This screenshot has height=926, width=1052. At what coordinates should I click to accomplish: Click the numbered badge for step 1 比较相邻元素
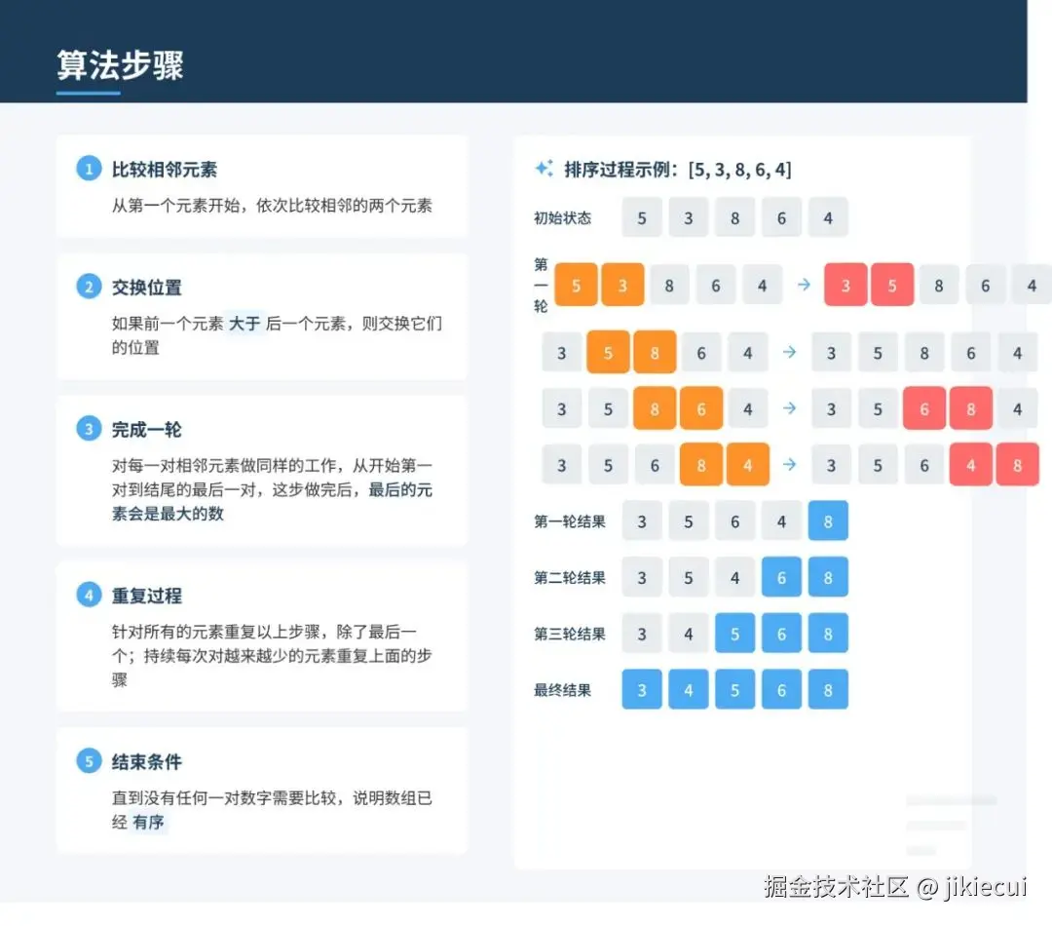[89, 168]
